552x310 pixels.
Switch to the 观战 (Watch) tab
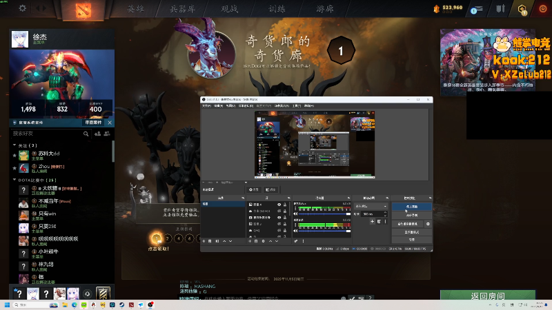click(230, 9)
